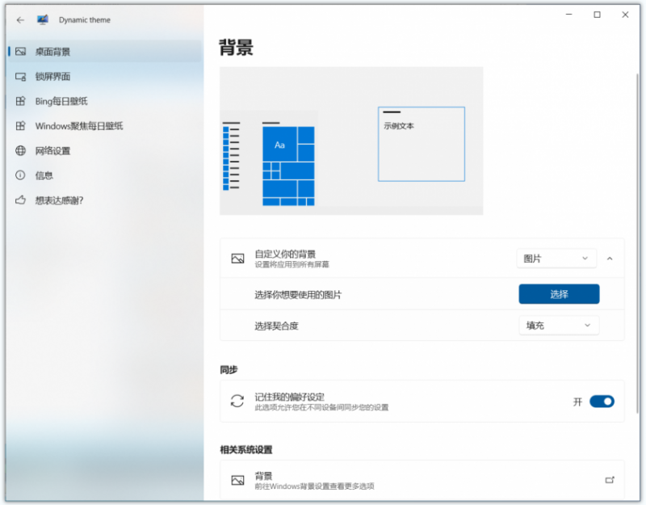The height and width of the screenshot is (505, 646).
Task: Close the Dynamic theme window
Action: coord(625,15)
